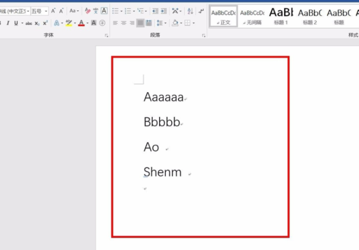Click the Increase Indent icon
This screenshot has height=250, width=359.
(164, 11)
